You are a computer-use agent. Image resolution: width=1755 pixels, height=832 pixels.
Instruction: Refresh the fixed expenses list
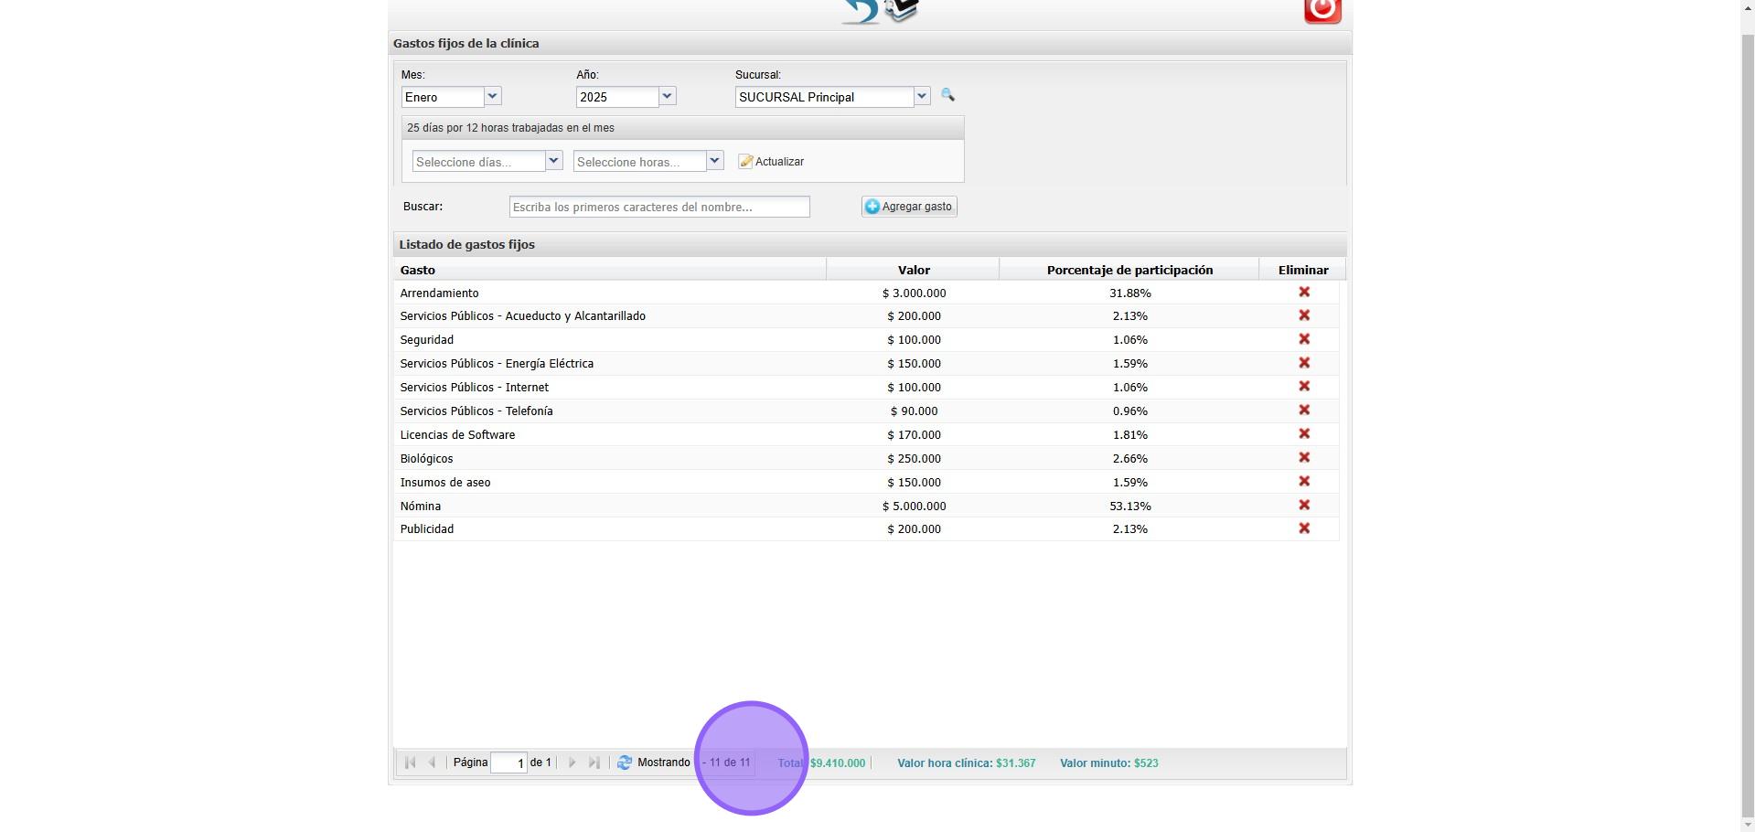tap(625, 763)
